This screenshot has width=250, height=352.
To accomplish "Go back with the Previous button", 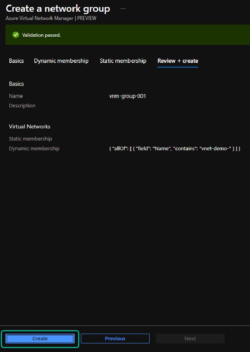I will pos(115,338).
